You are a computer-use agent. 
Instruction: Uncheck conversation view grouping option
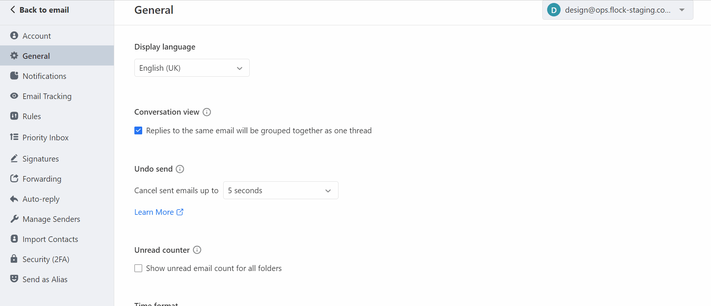coord(138,130)
